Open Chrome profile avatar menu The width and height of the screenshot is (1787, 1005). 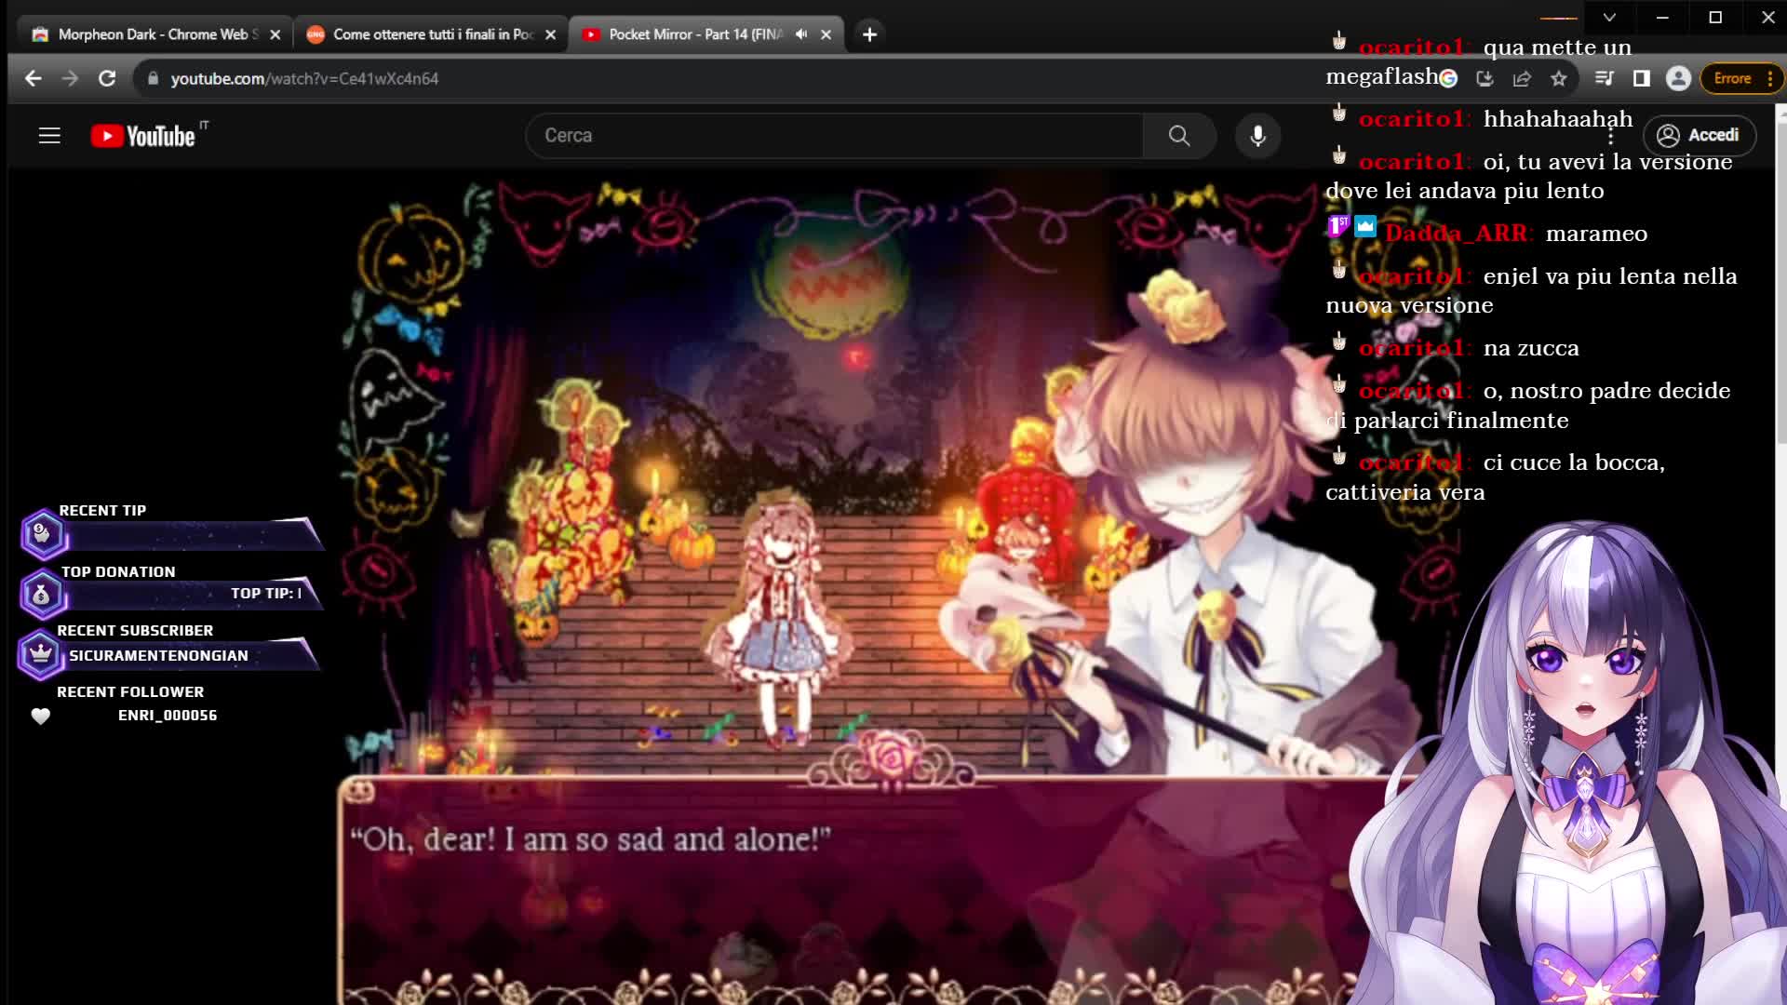click(1678, 79)
